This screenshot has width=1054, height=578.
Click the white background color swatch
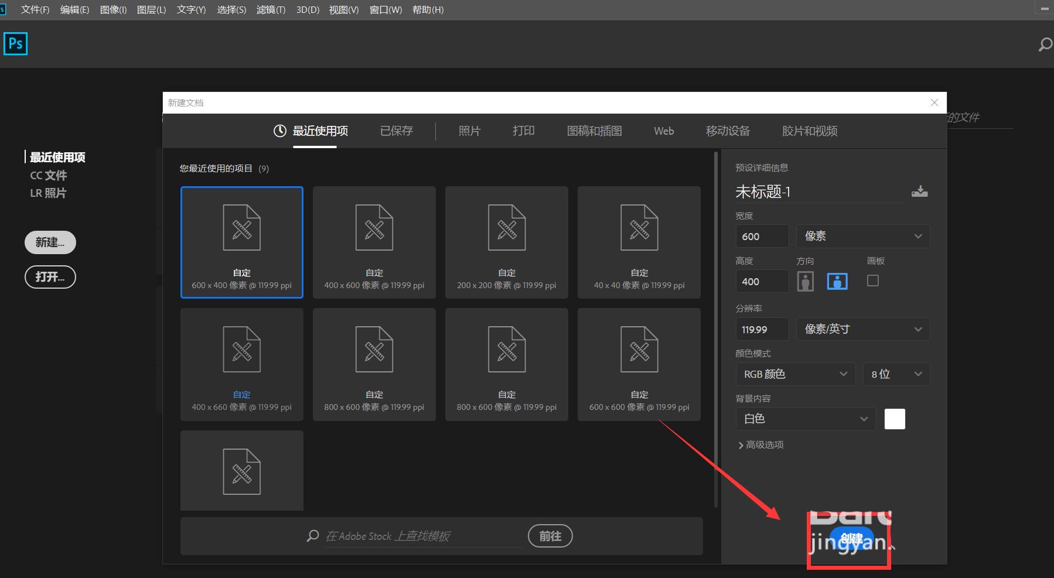click(x=895, y=419)
